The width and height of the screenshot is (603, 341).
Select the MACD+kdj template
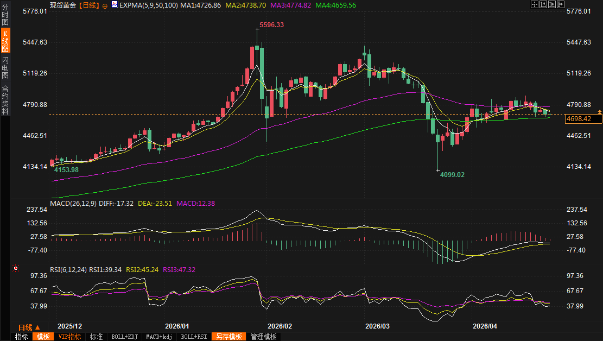159,337
